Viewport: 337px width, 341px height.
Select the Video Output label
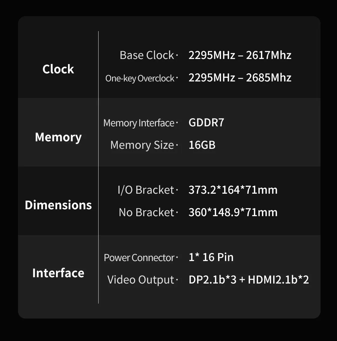coord(141,280)
